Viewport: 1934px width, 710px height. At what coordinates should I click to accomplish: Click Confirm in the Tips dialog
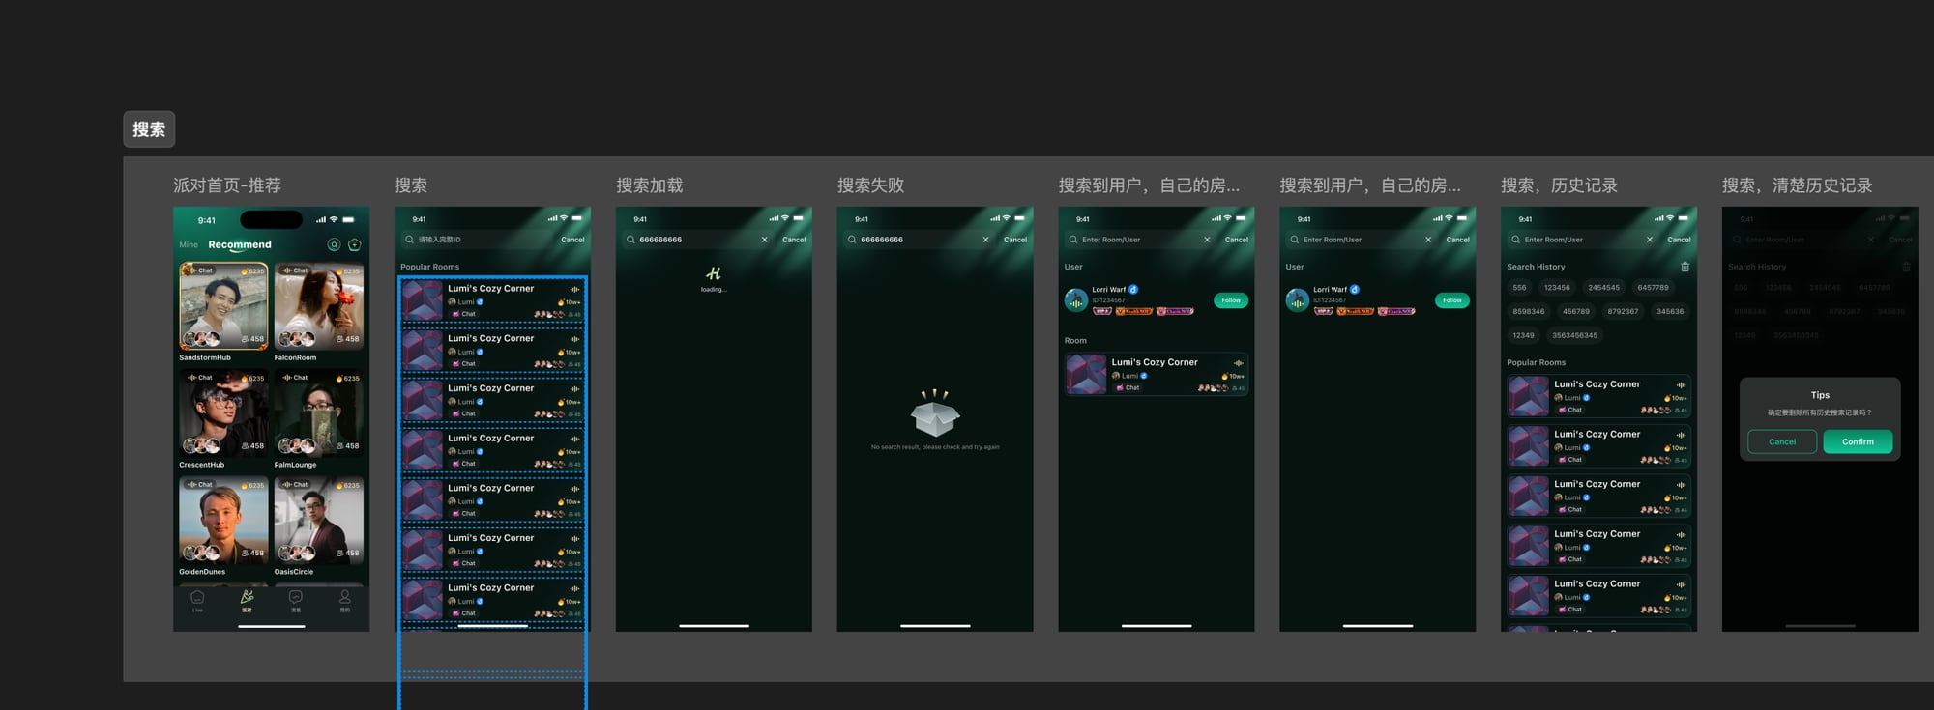[1858, 441]
